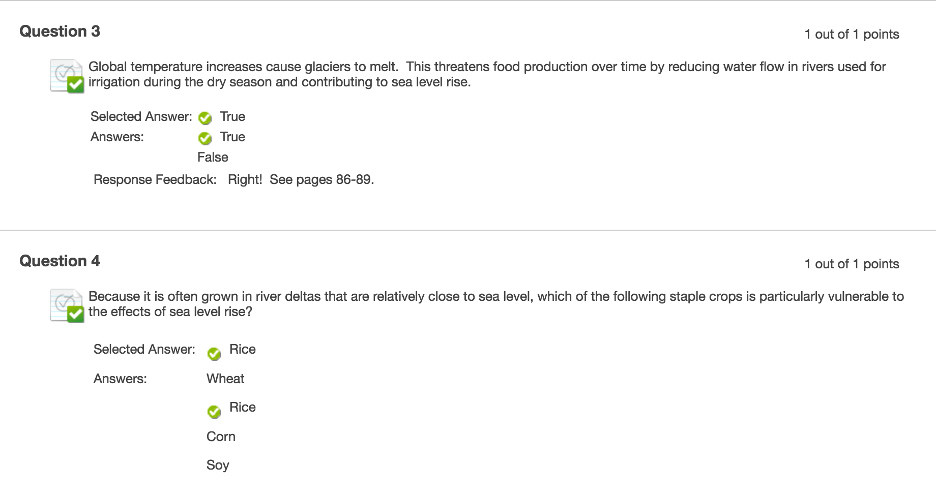Screen dimensions: 936x497
Task: Click the Corn answer option
Action: [221, 437]
